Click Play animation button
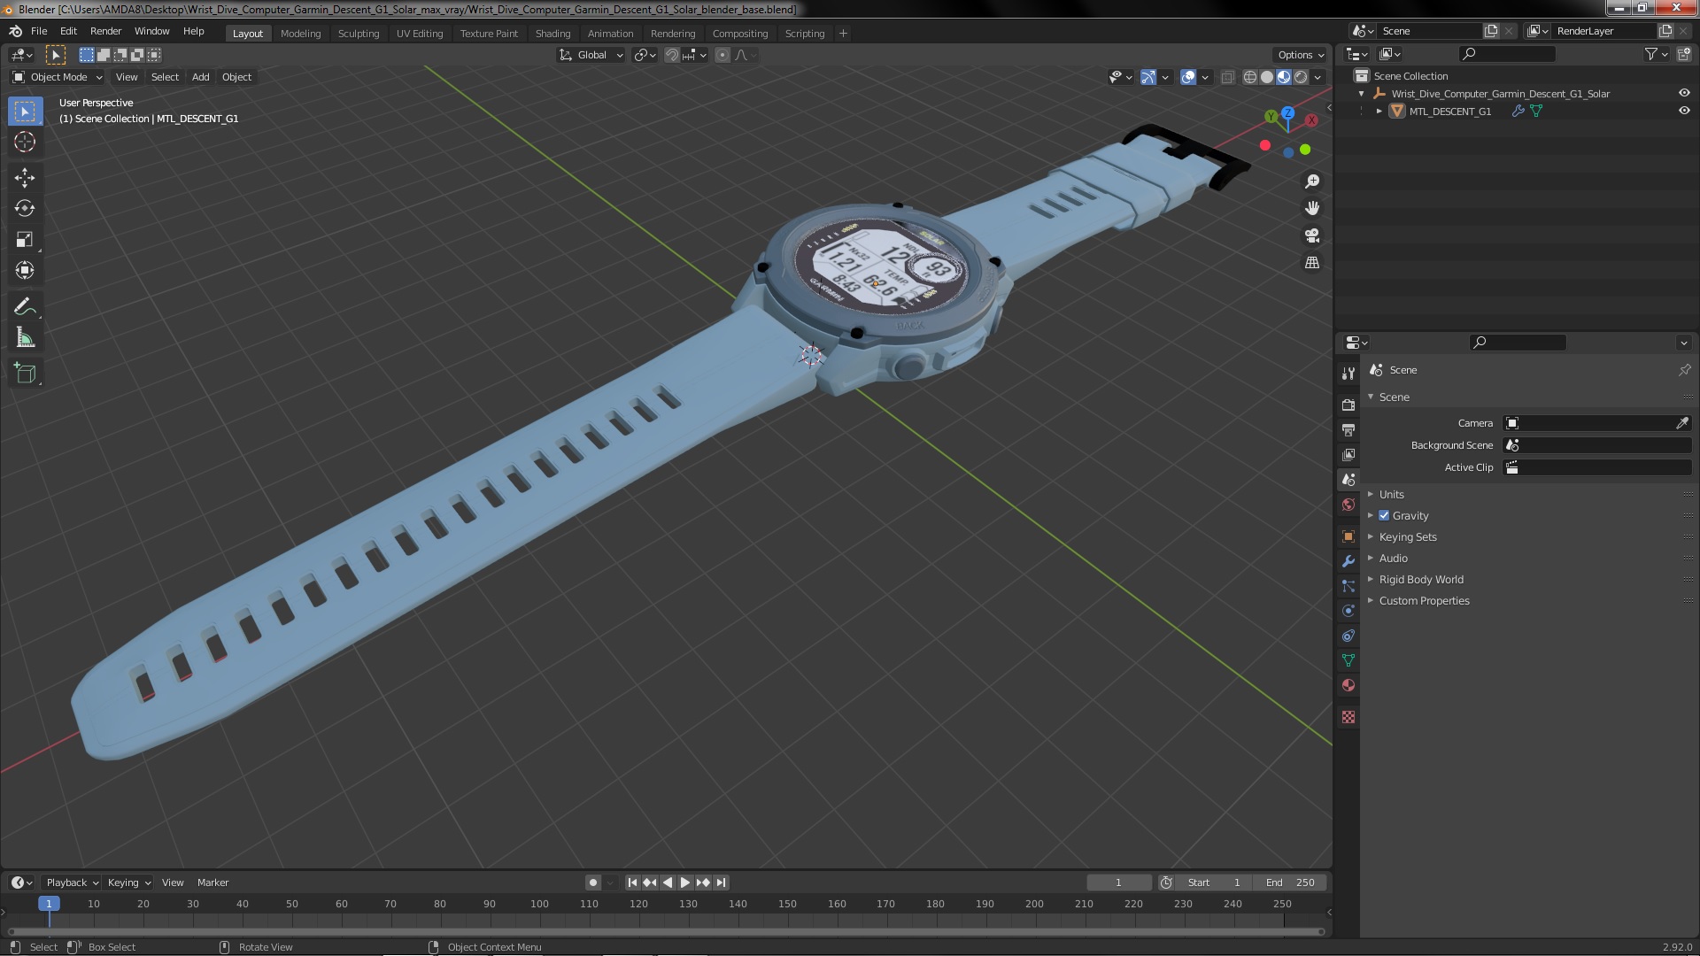Image resolution: width=1700 pixels, height=956 pixels. pos(685,883)
